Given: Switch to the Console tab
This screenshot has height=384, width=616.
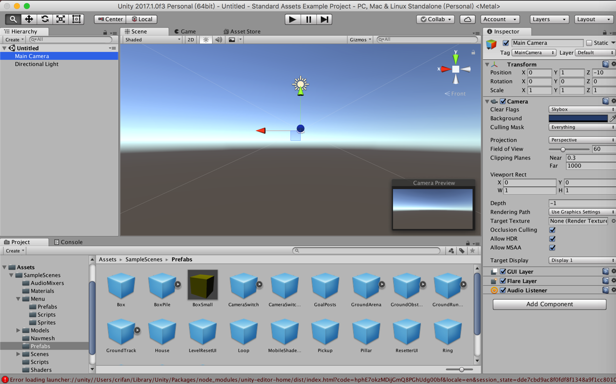Looking at the screenshot, I should 68,242.
